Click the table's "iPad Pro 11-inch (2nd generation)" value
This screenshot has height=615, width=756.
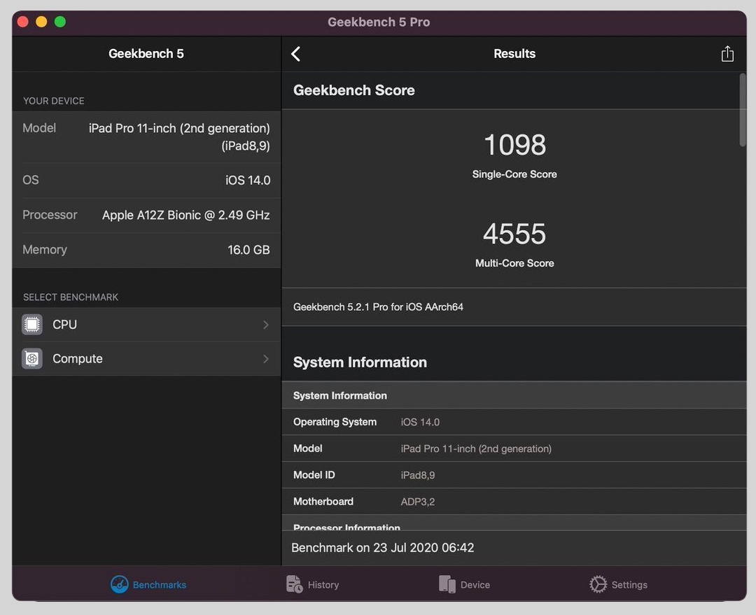tap(476, 448)
